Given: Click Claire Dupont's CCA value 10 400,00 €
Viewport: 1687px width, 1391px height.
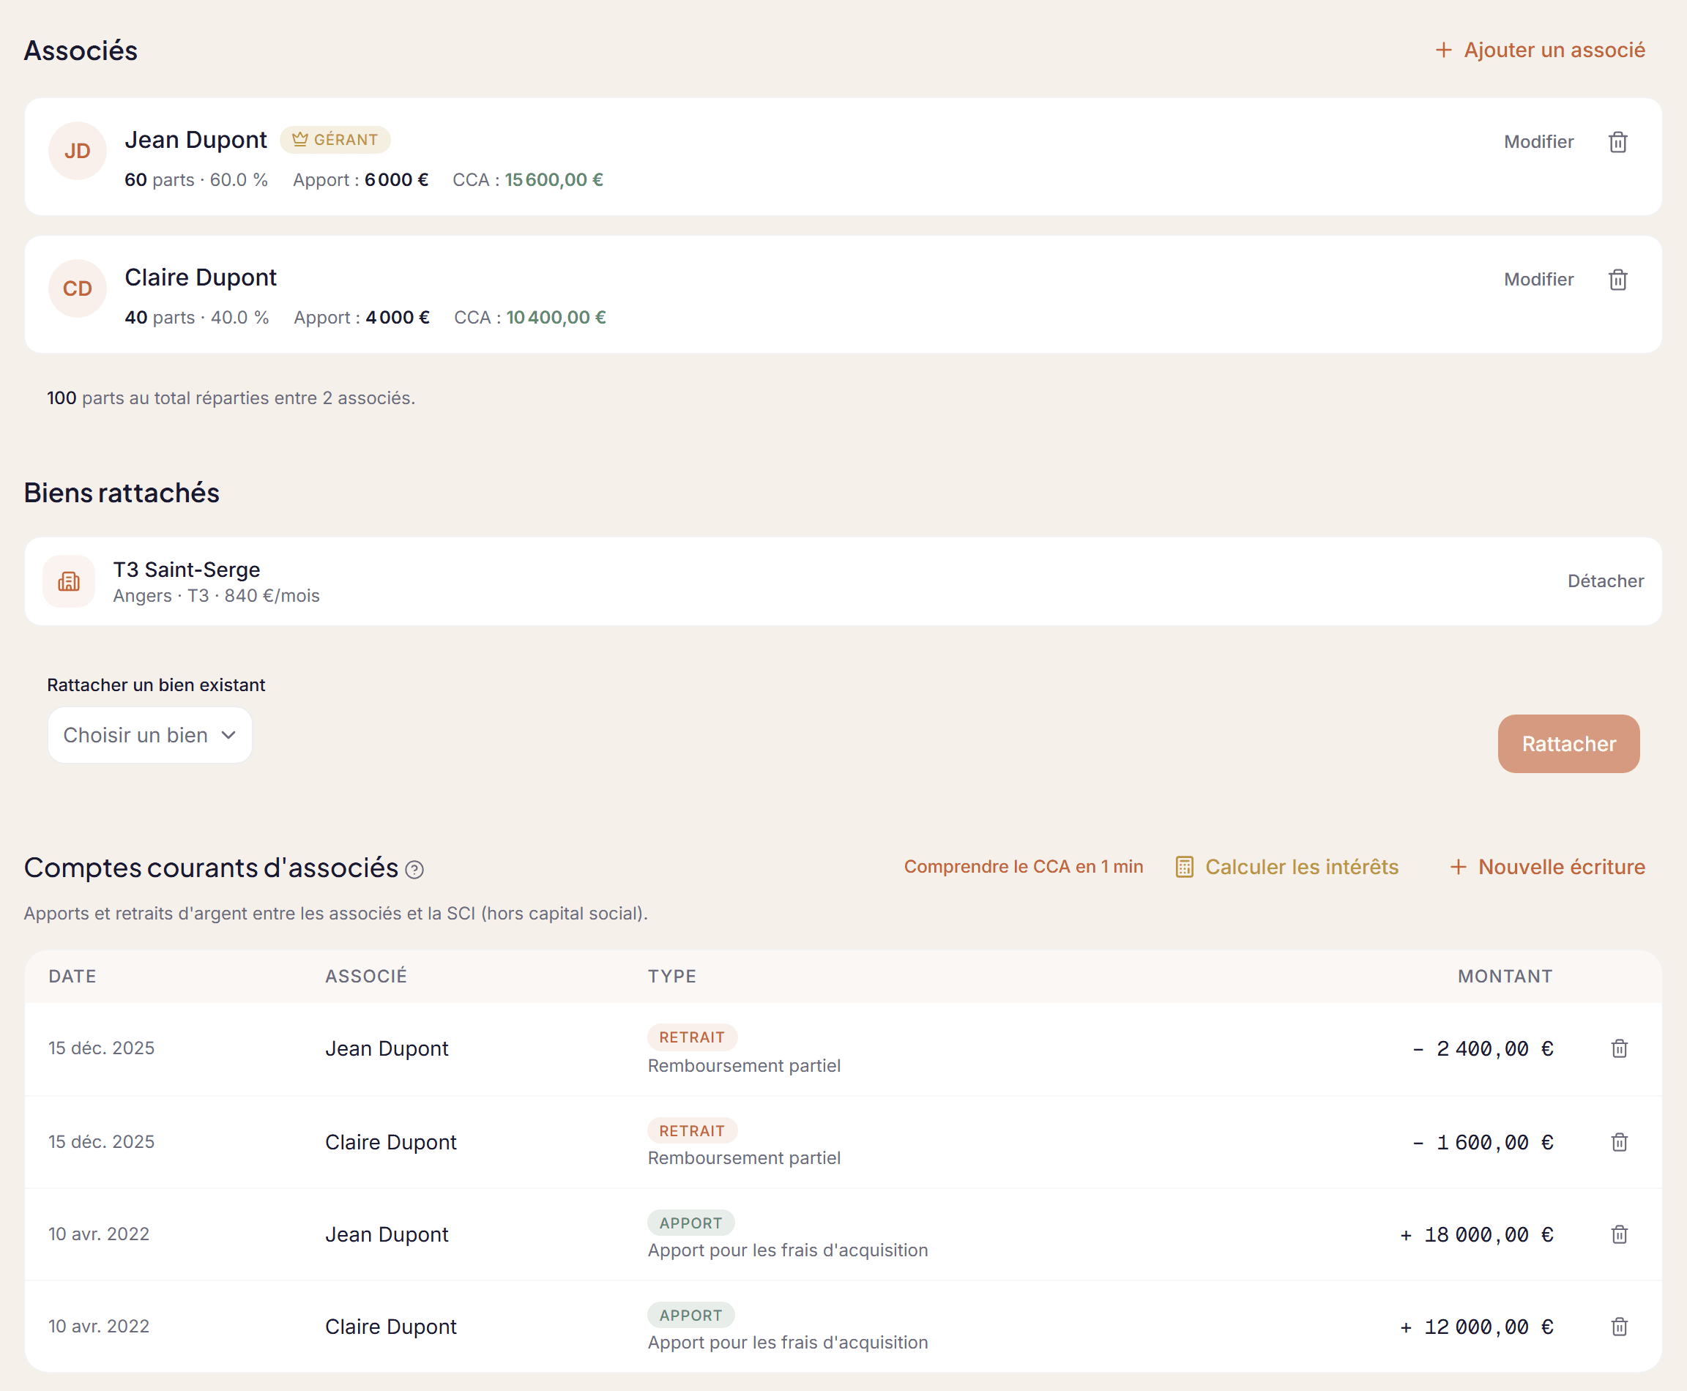Looking at the screenshot, I should tap(556, 317).
